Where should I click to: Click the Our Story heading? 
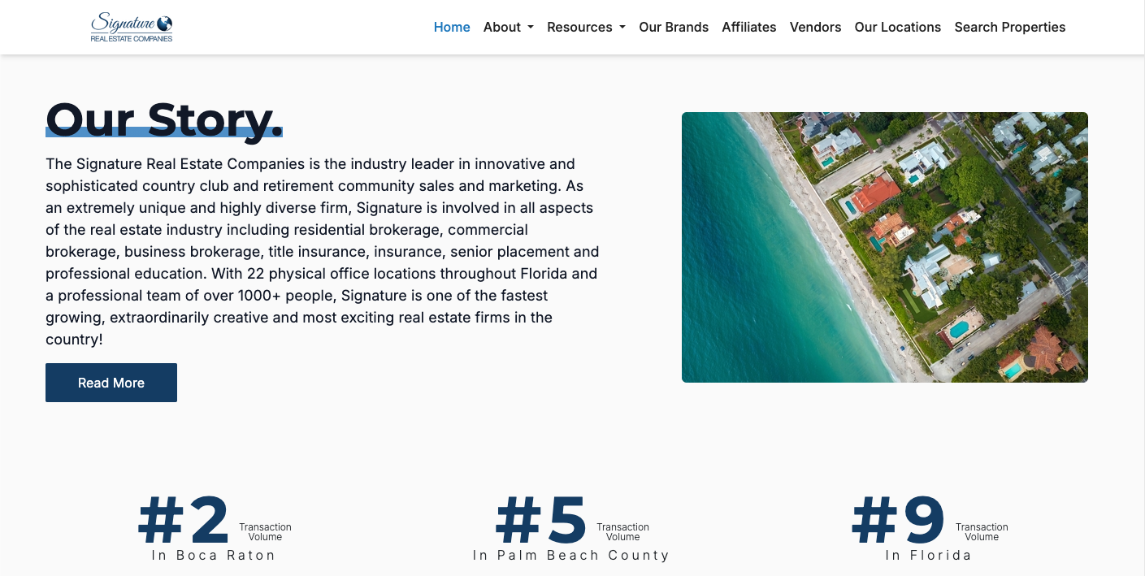tap(163, 119)
